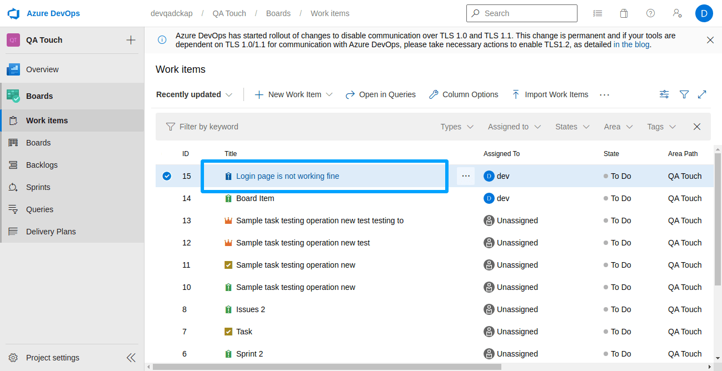The height and width of the screenshot is (371, 722).
Task: Open view options settings icon
Action: (664, 94)
